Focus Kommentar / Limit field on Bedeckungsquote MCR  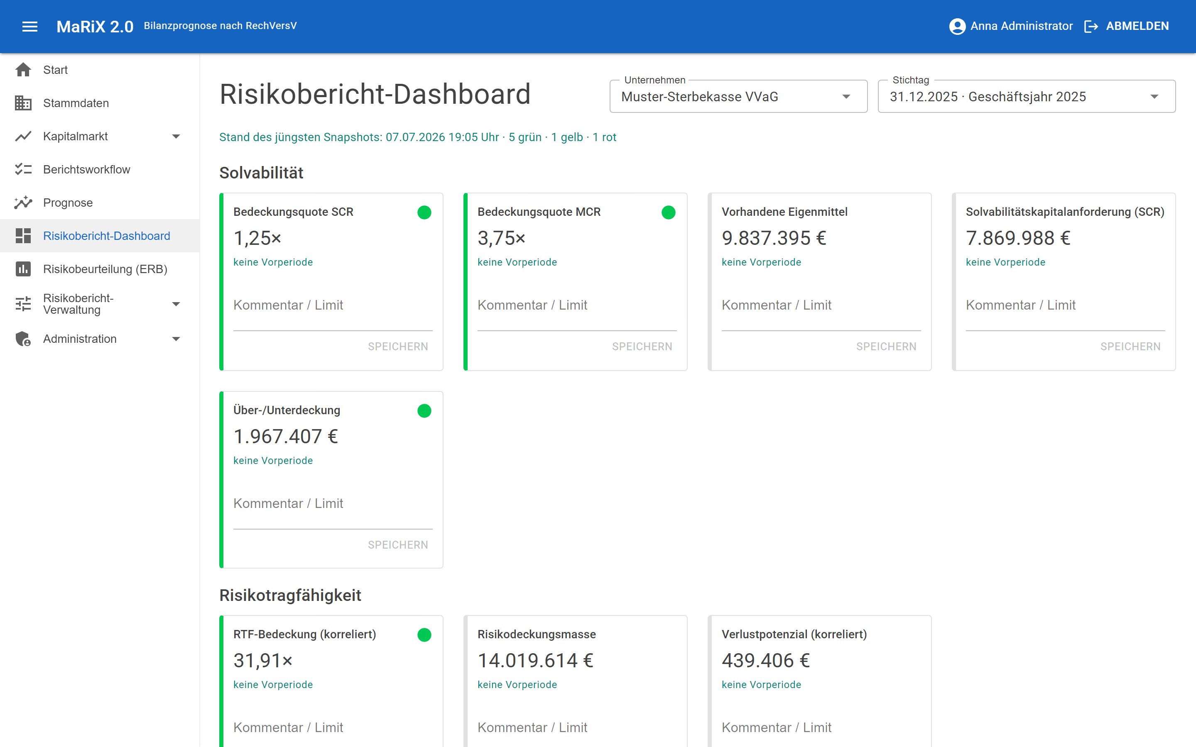tap(577, 310)
